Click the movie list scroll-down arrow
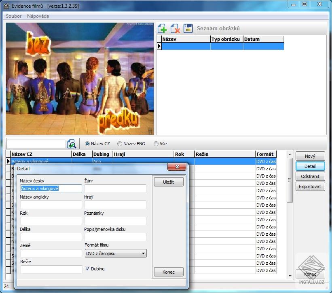 (x=290, y=276)
